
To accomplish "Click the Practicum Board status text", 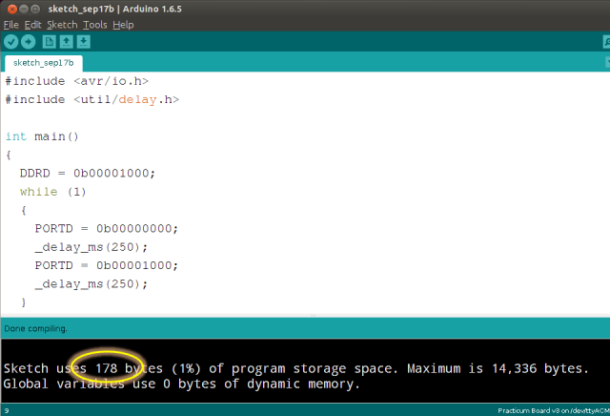I will pyautogui.click(x=551, y=409).
